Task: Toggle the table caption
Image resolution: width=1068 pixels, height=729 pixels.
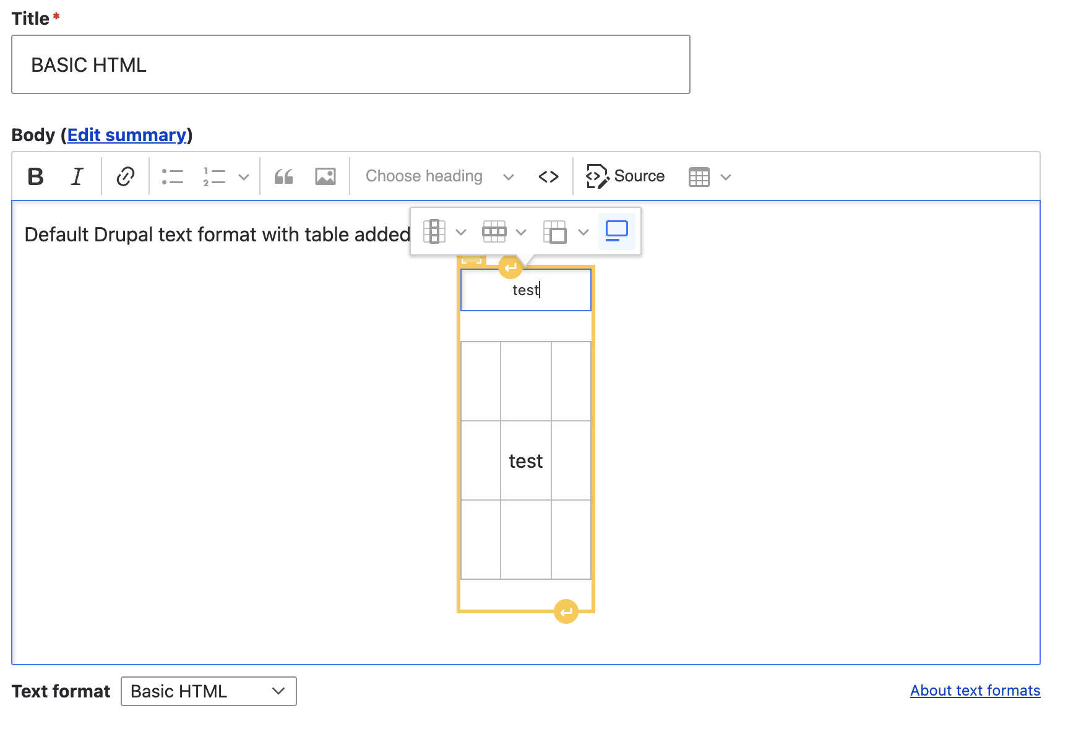Action: (617, 231)
